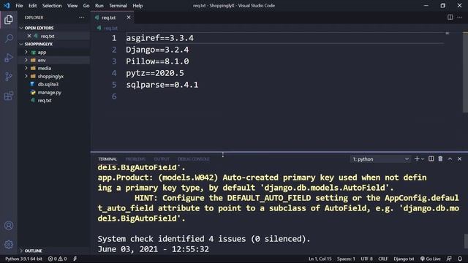Switch to the Output panel tab
The height and width of the screenshot is (263, 468).
(162, 159)
